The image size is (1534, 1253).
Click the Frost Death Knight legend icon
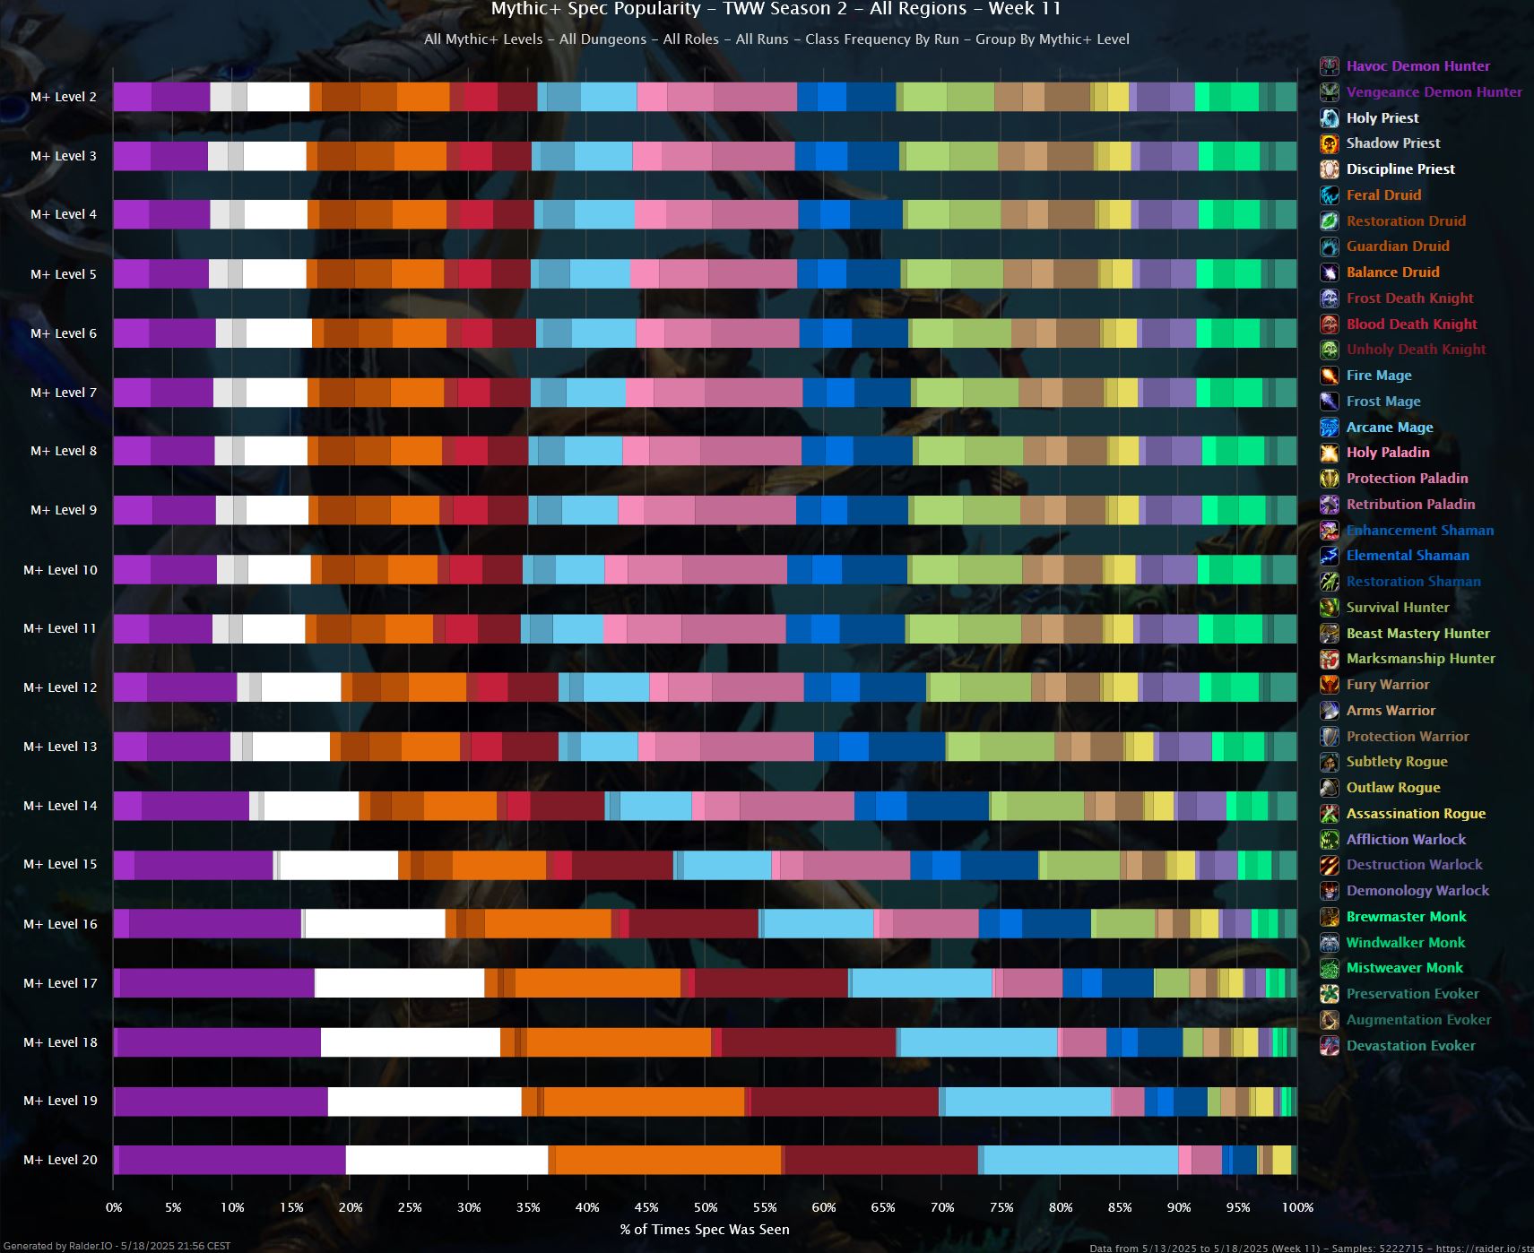1330,298
